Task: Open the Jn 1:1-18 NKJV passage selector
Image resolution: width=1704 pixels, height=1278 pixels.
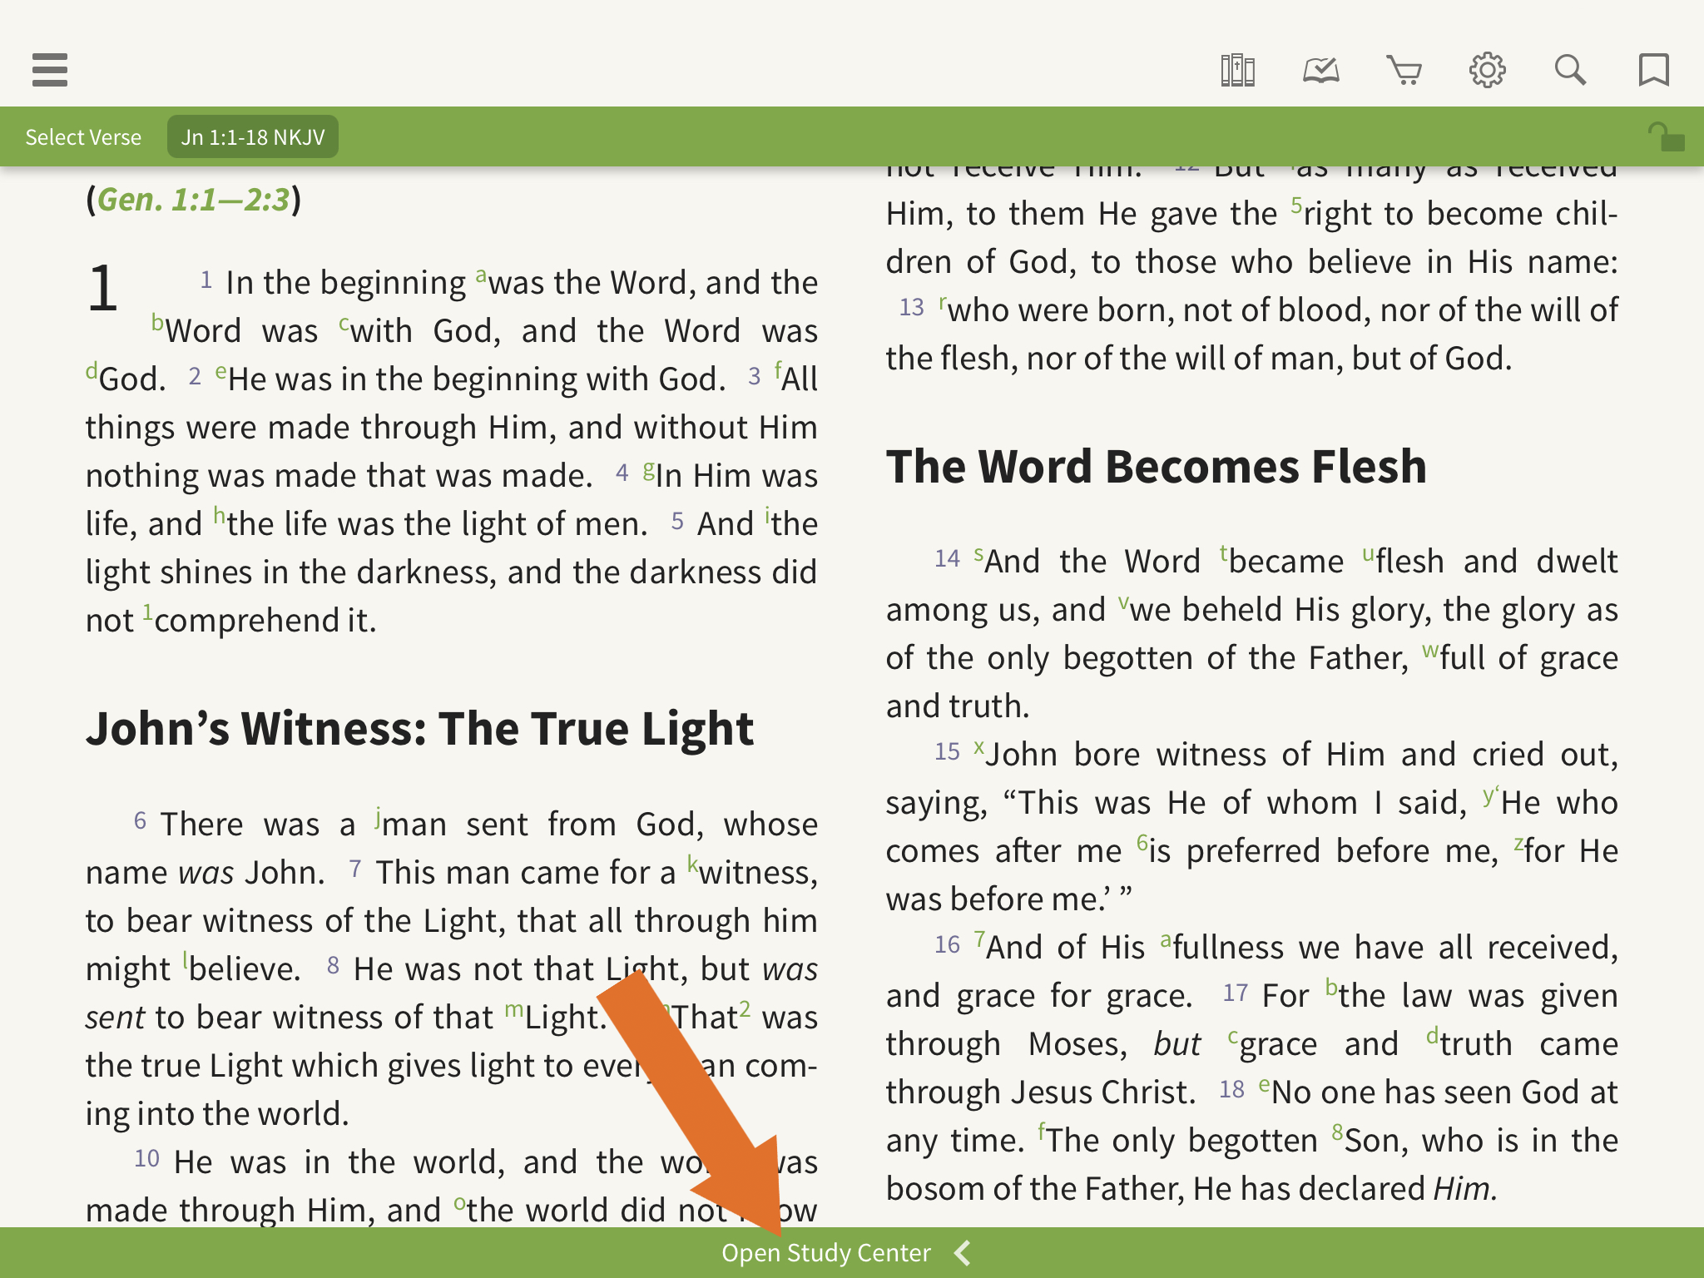Action: pyautogui.click(x=253, y=136)
